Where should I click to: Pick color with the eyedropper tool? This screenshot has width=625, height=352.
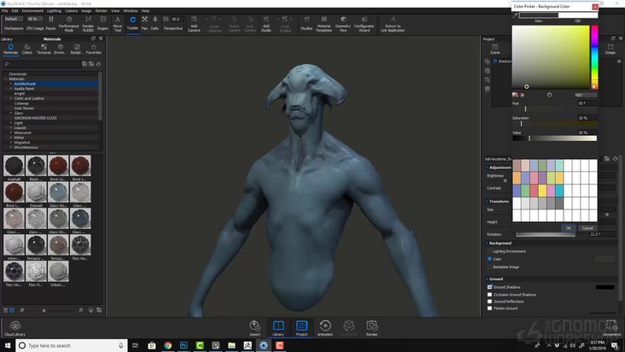click(516, 15)
